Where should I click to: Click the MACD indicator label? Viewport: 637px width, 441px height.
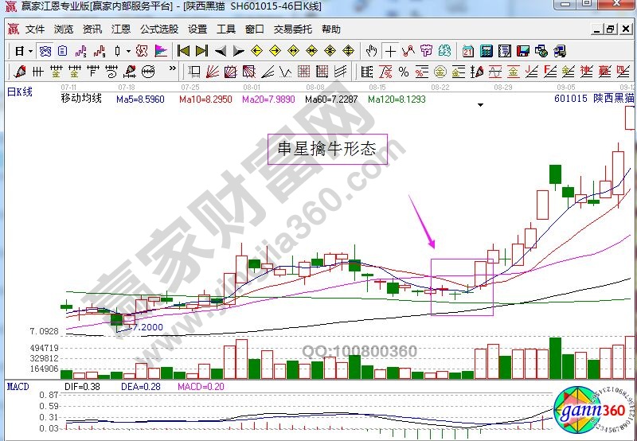[x=18, y=386]
